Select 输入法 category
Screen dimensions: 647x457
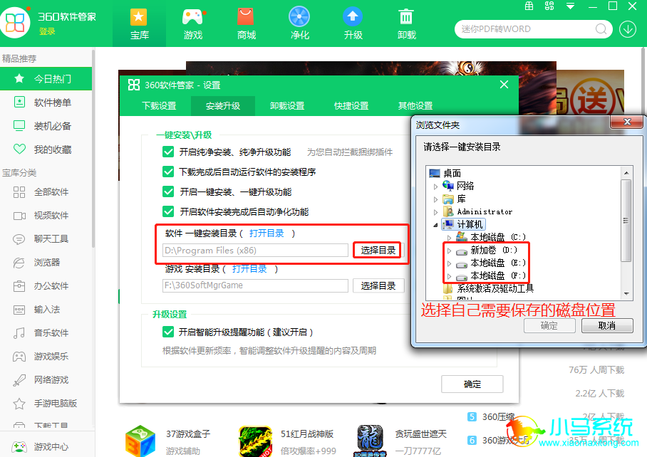46,310
